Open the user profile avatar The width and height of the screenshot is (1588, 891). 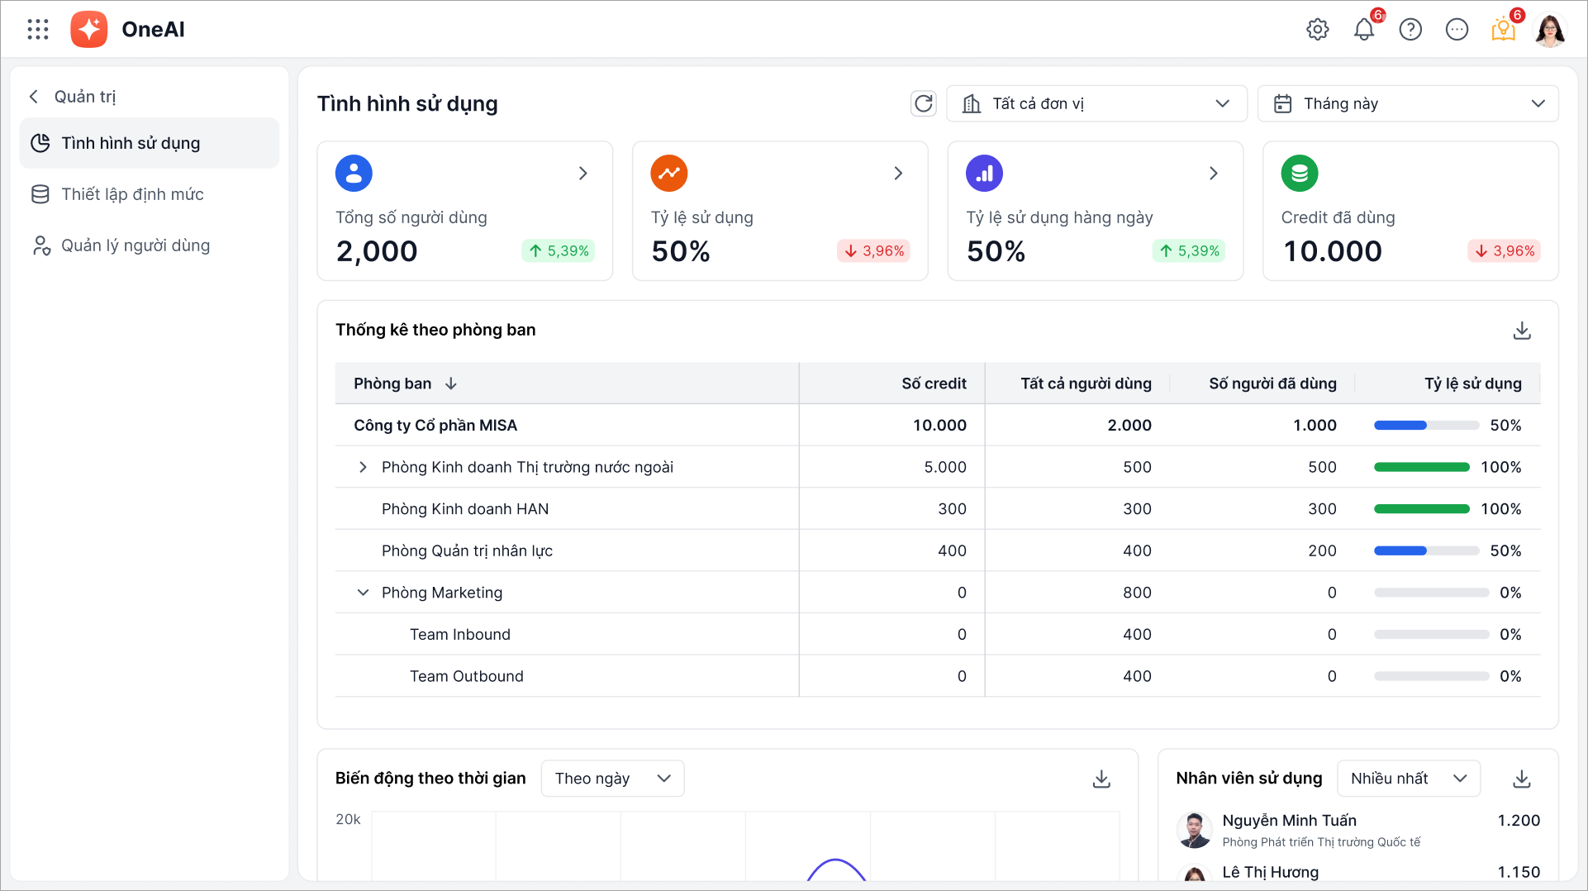click(x=1549, y=30)
